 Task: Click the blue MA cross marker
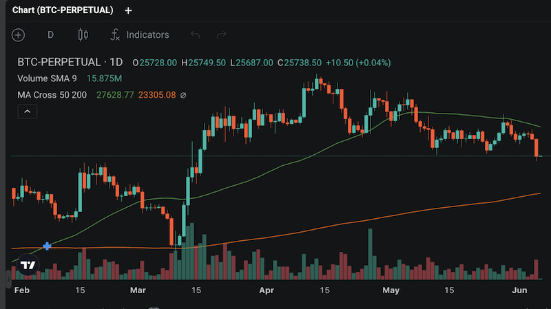click(x=47, y=246)
